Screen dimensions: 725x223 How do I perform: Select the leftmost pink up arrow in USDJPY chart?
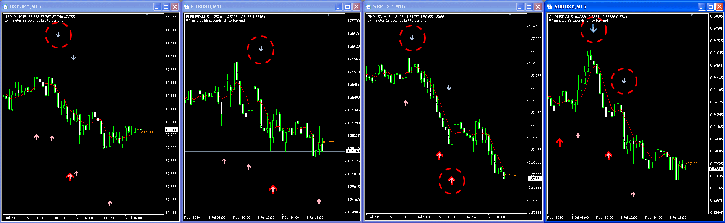(37, 136)
